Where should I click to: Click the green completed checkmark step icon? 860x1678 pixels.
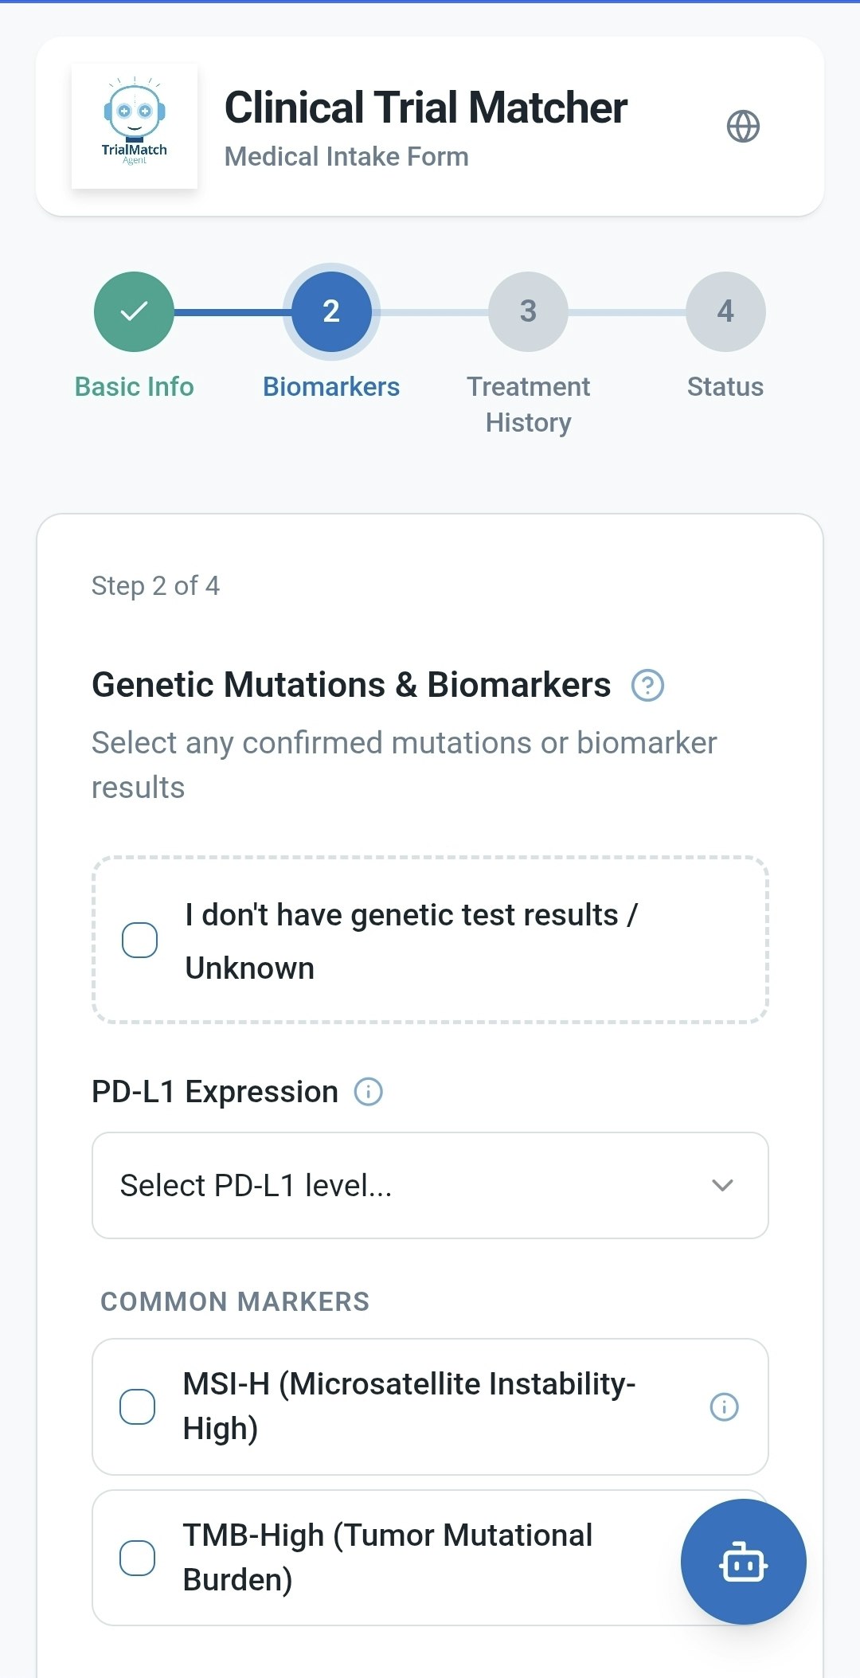pyautogui.click(x=134, y=311)
